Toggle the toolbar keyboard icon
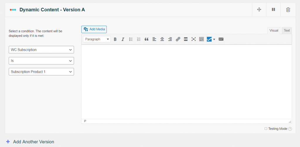 pos(202,39)
